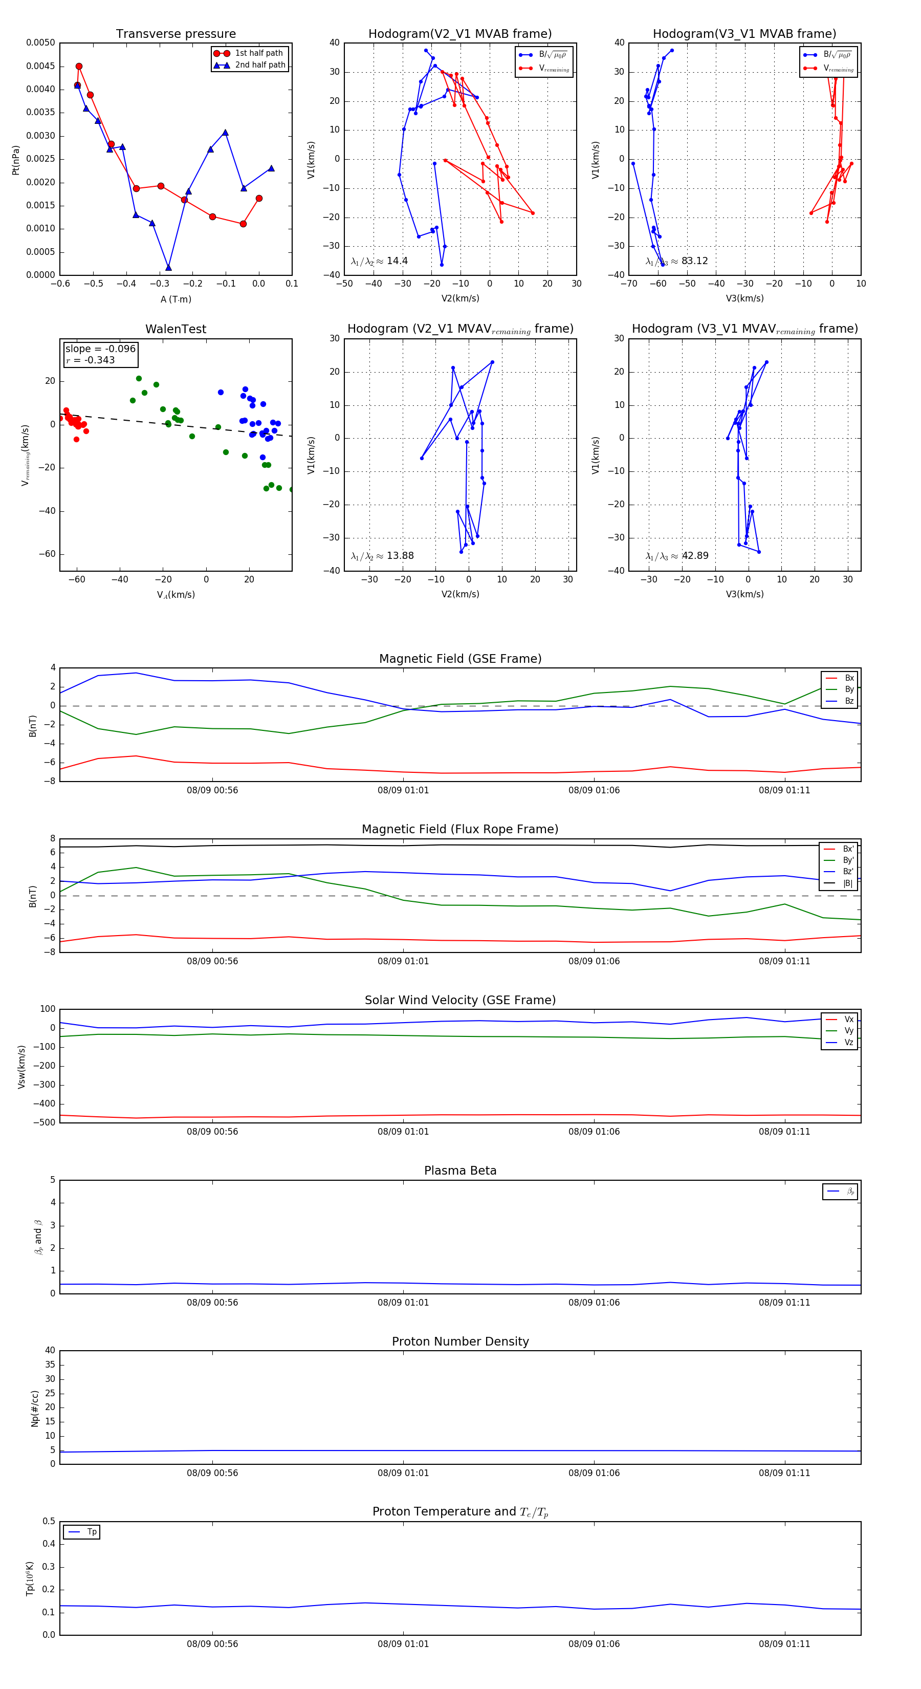
Task: Click 'V remaining' legend in V2_V1 MVAB hodogram
Action: click(x=544, y=68)
